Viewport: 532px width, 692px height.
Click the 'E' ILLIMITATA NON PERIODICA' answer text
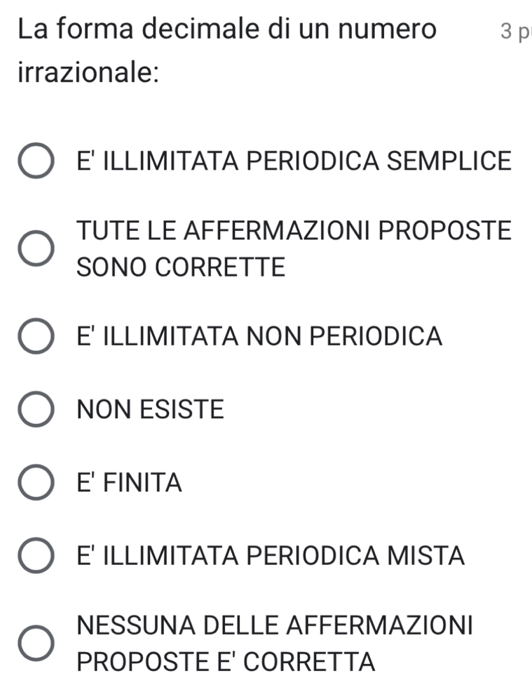tap(260, 336)
